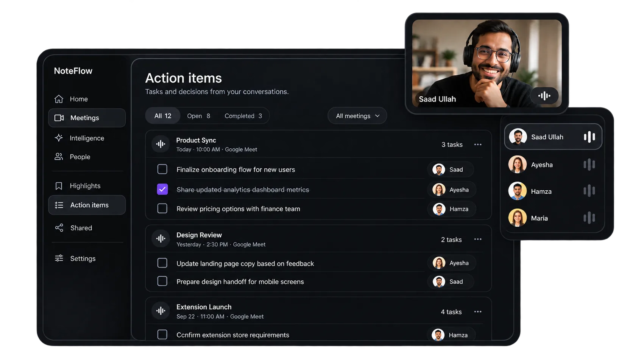Image resolution: width=633 pixels, height=356 pixels.
Task: Open Product Sync more options menu
Action: click(x=478, y=145)
